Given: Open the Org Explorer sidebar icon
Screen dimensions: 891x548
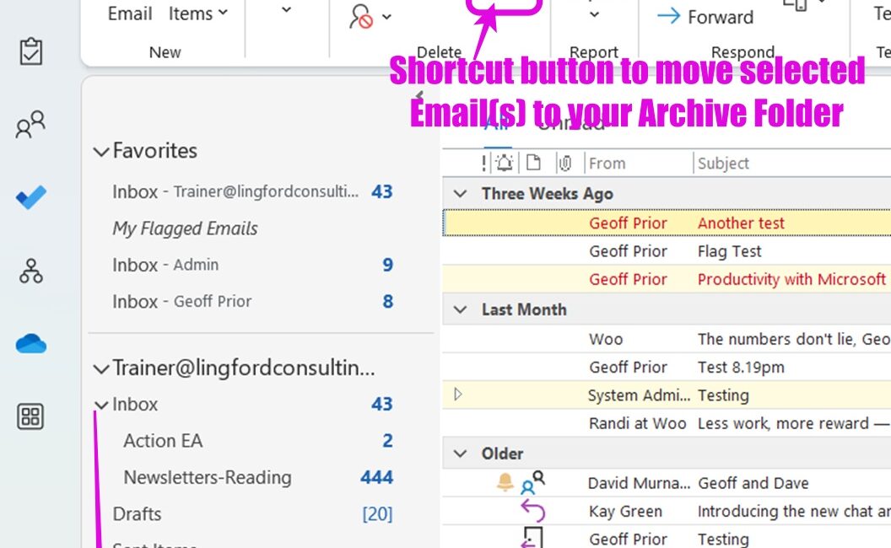Looking at the screenshot, I should coord(31,271).
